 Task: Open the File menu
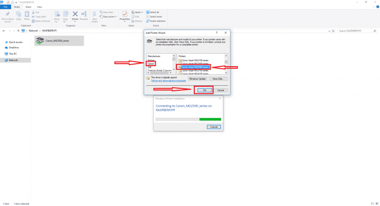tap(6, 7)
